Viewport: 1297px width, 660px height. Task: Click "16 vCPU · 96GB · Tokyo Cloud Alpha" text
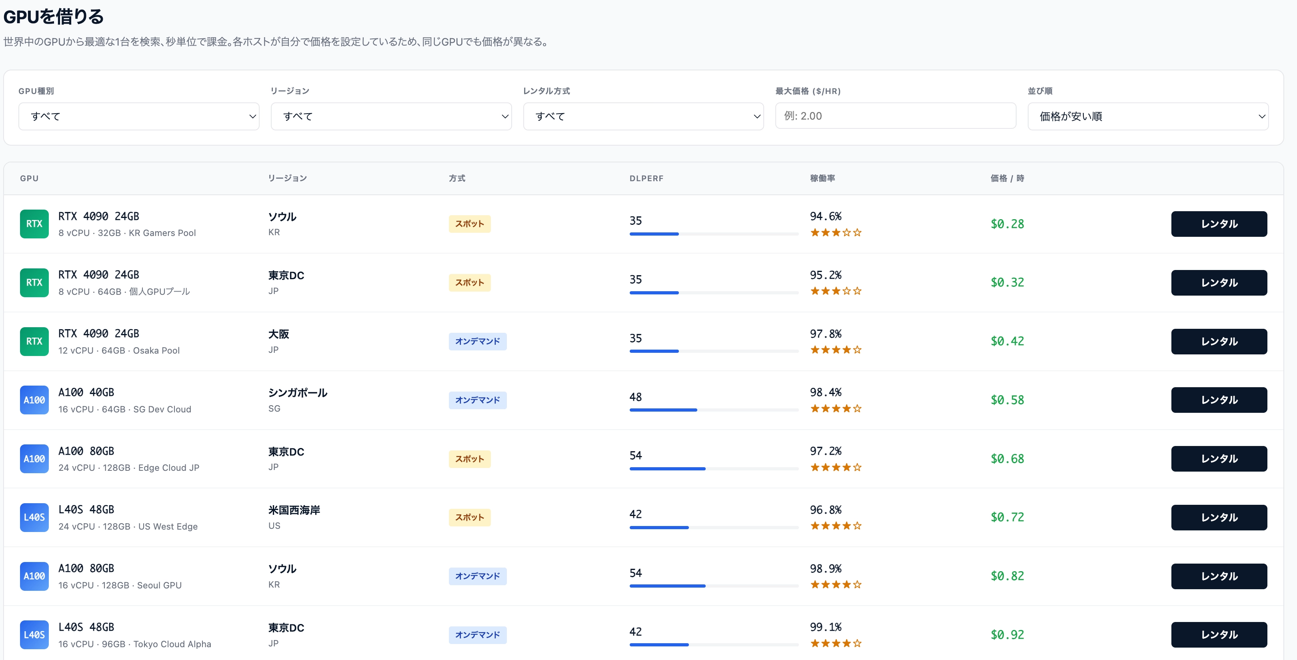pos(135,644)
